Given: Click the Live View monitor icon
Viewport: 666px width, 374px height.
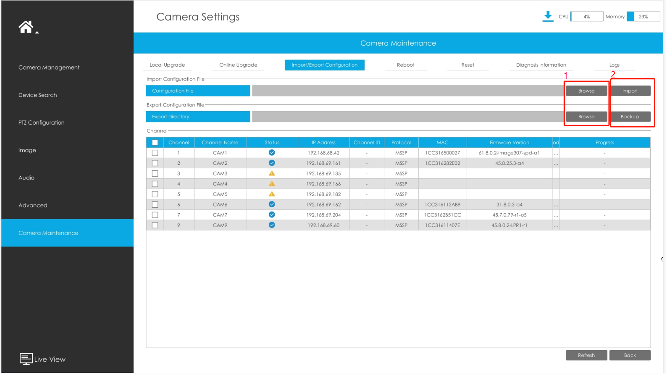Looking at the screenshot, I should pyautogui.click(x=26, y=359).
